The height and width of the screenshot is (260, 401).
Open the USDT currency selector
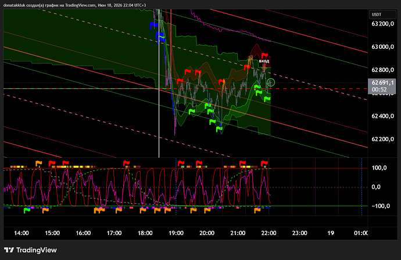(x=382, y=15)
